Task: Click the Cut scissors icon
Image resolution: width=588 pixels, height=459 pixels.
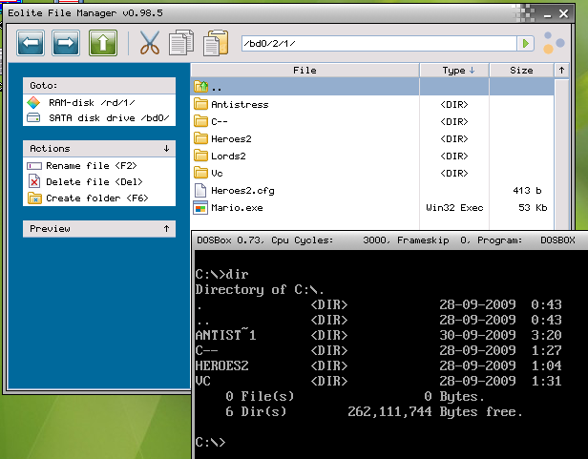Action: [149, 43]
